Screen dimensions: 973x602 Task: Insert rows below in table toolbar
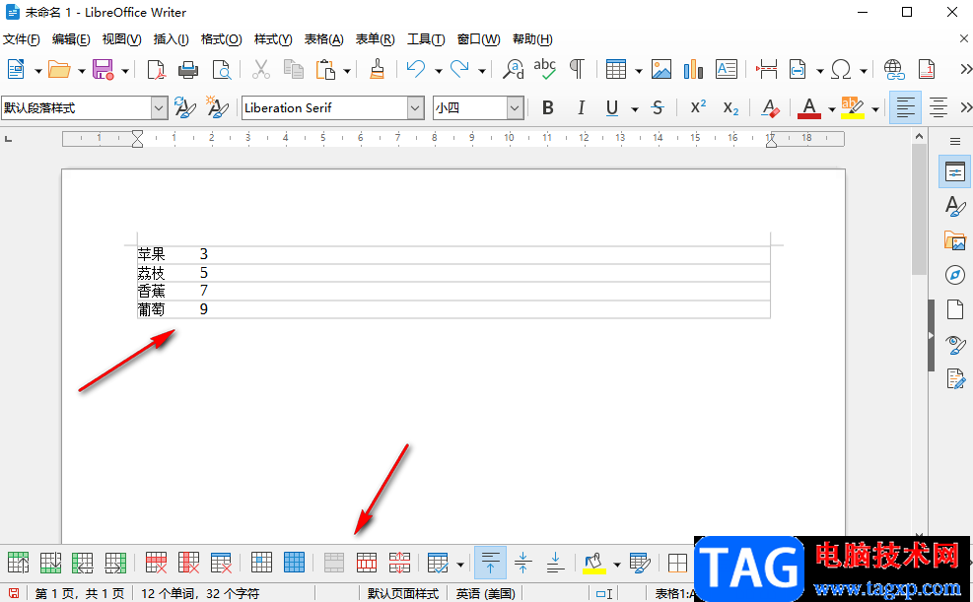click(x=51, y=563)
